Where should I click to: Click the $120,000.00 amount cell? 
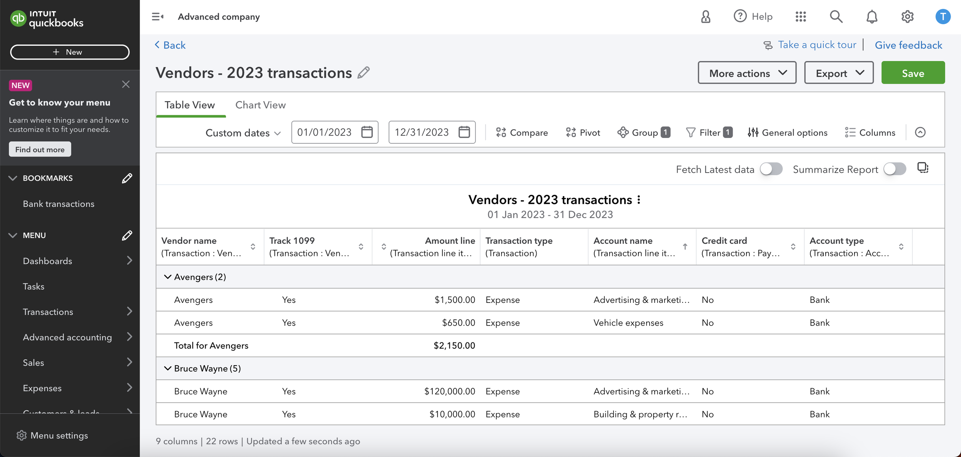[449, 391]
